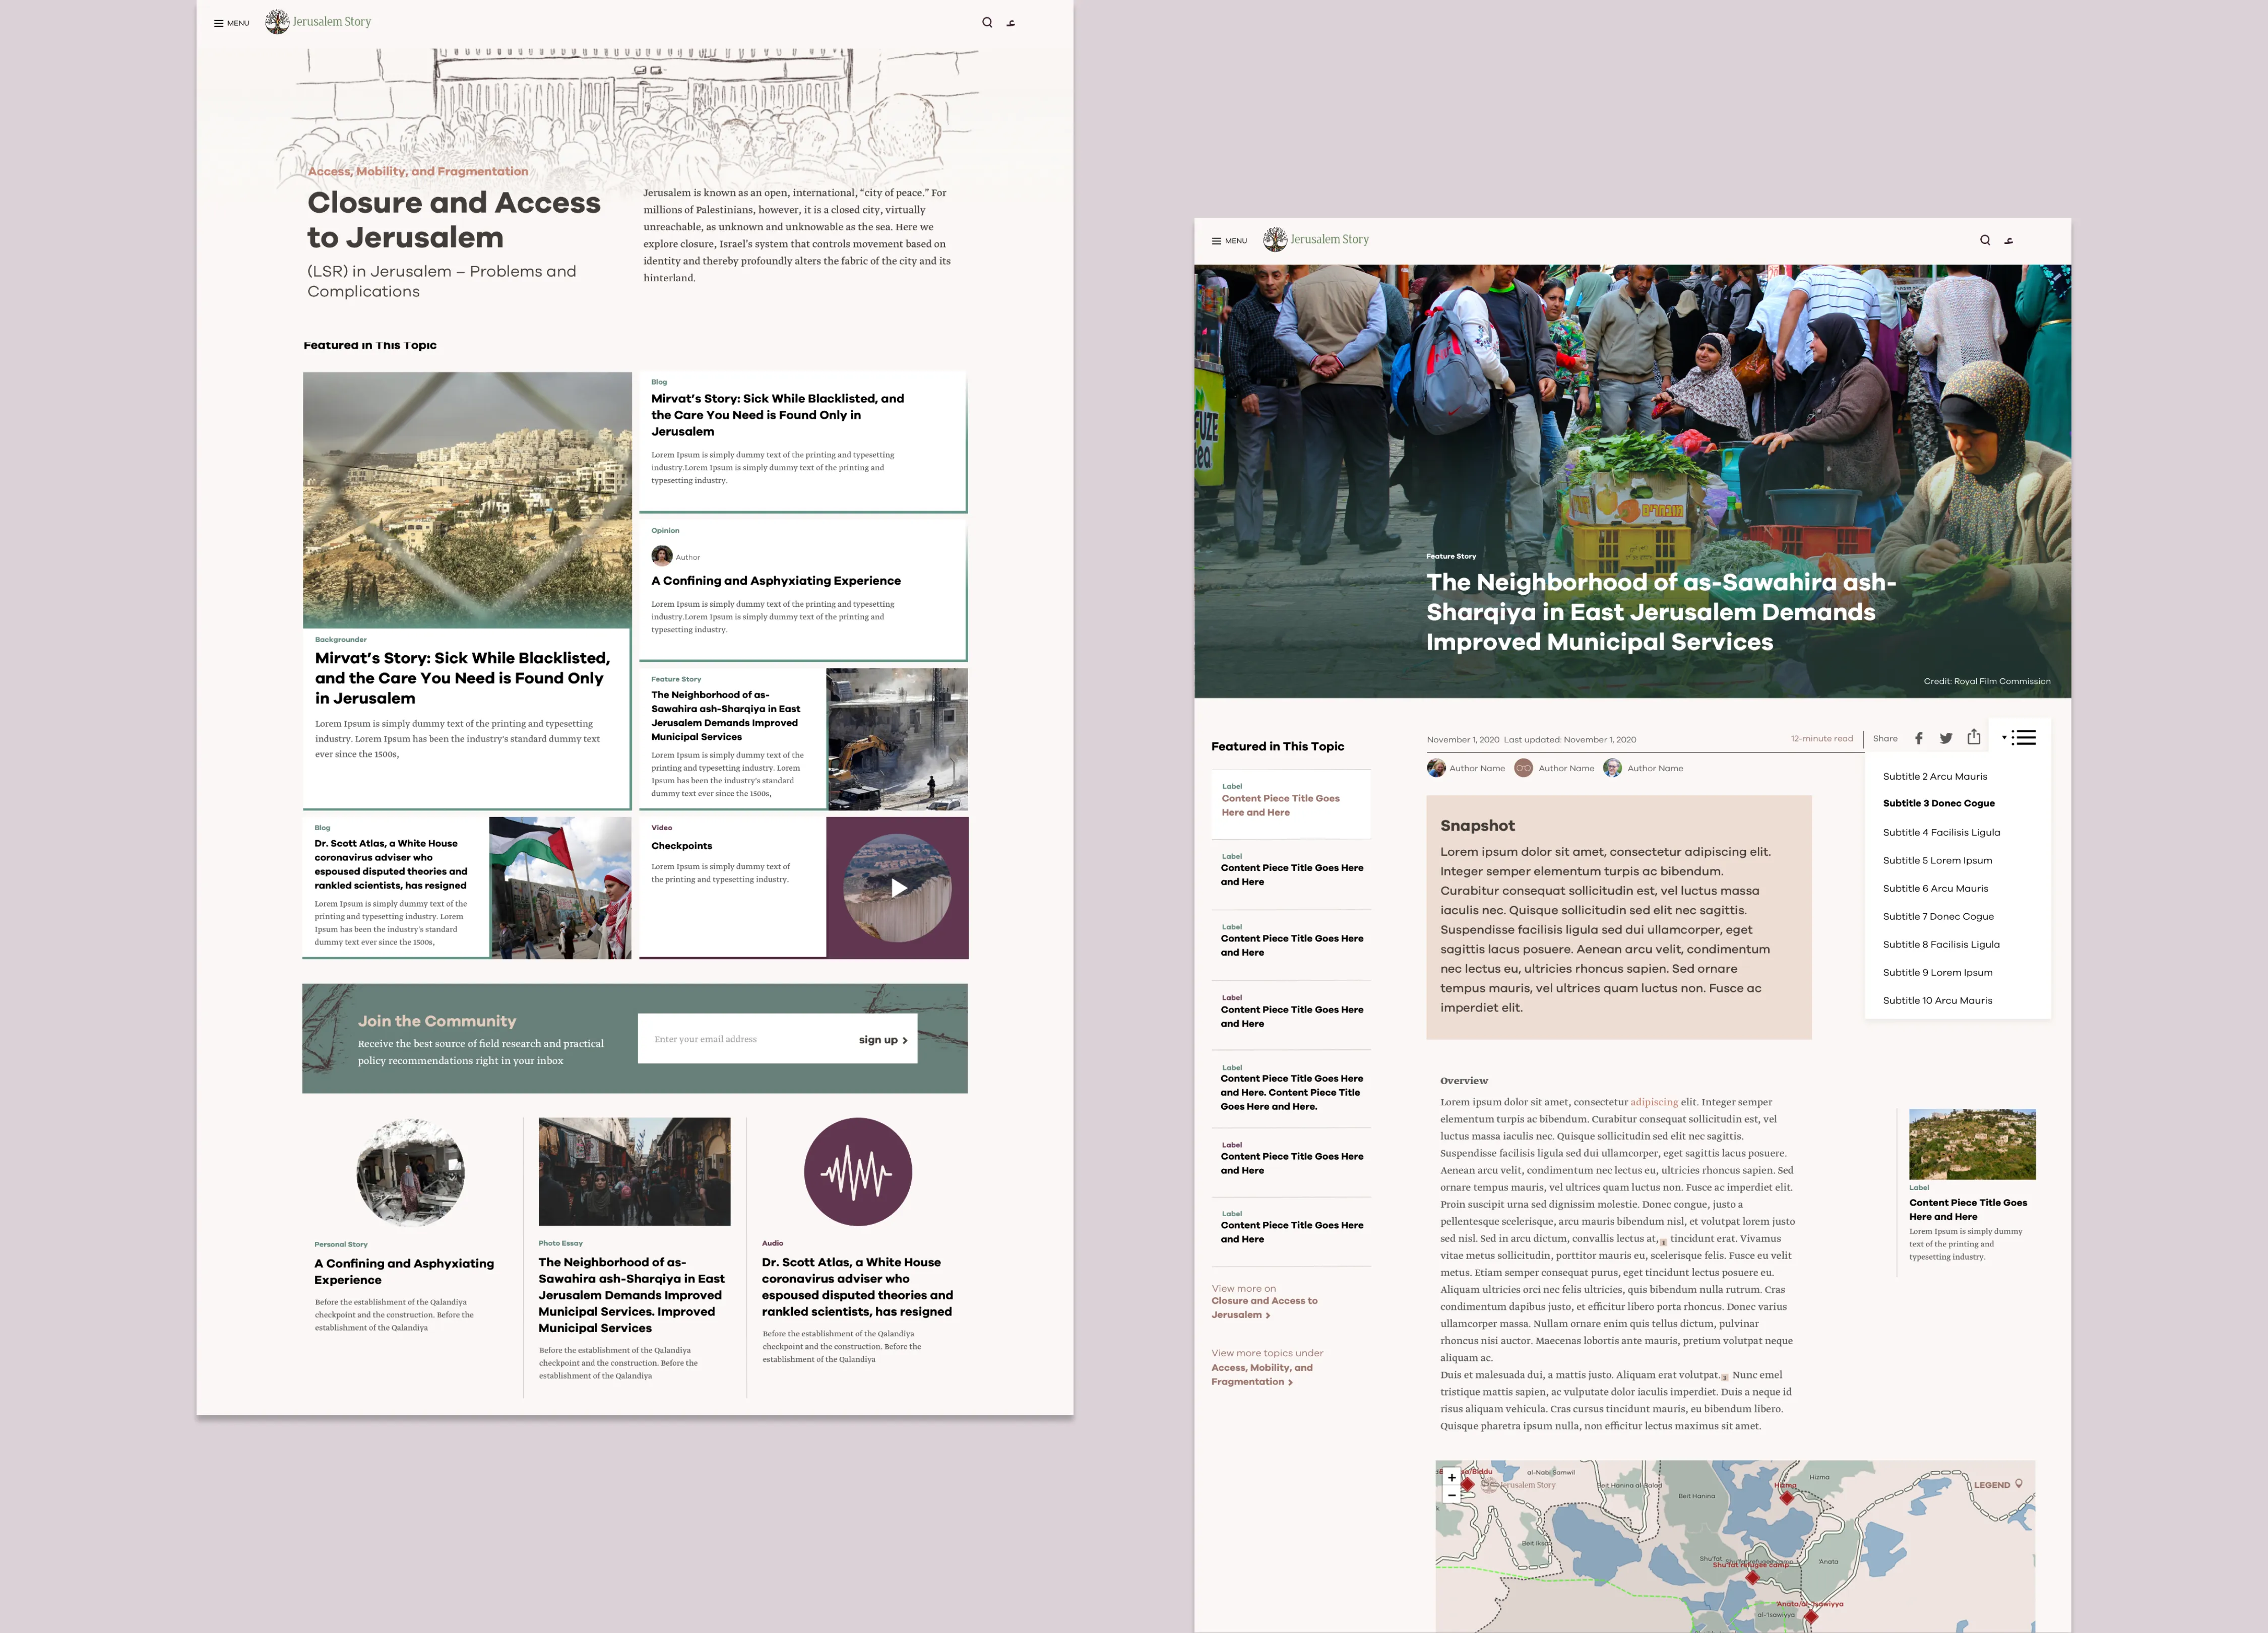Open Access, Mobility, and Fragmentation sidebar link
This screenshot has height=1633, width=2268.
[x=1262, y=1374]
